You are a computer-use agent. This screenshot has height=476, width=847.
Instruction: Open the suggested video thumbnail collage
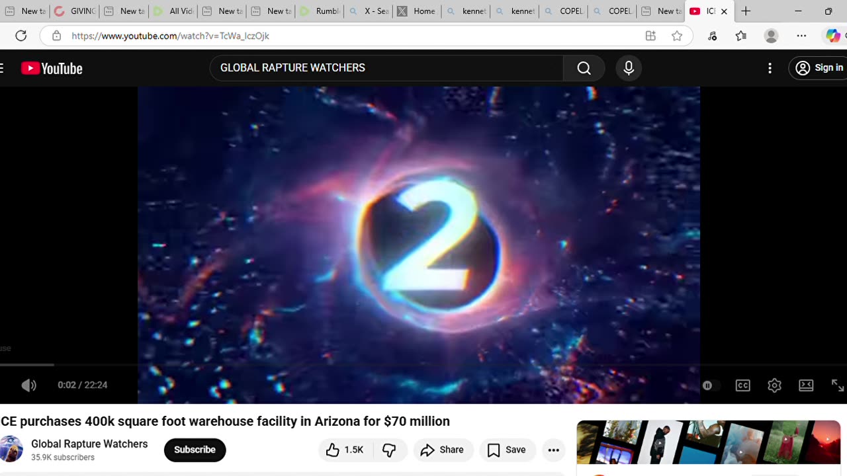(709, 442)
